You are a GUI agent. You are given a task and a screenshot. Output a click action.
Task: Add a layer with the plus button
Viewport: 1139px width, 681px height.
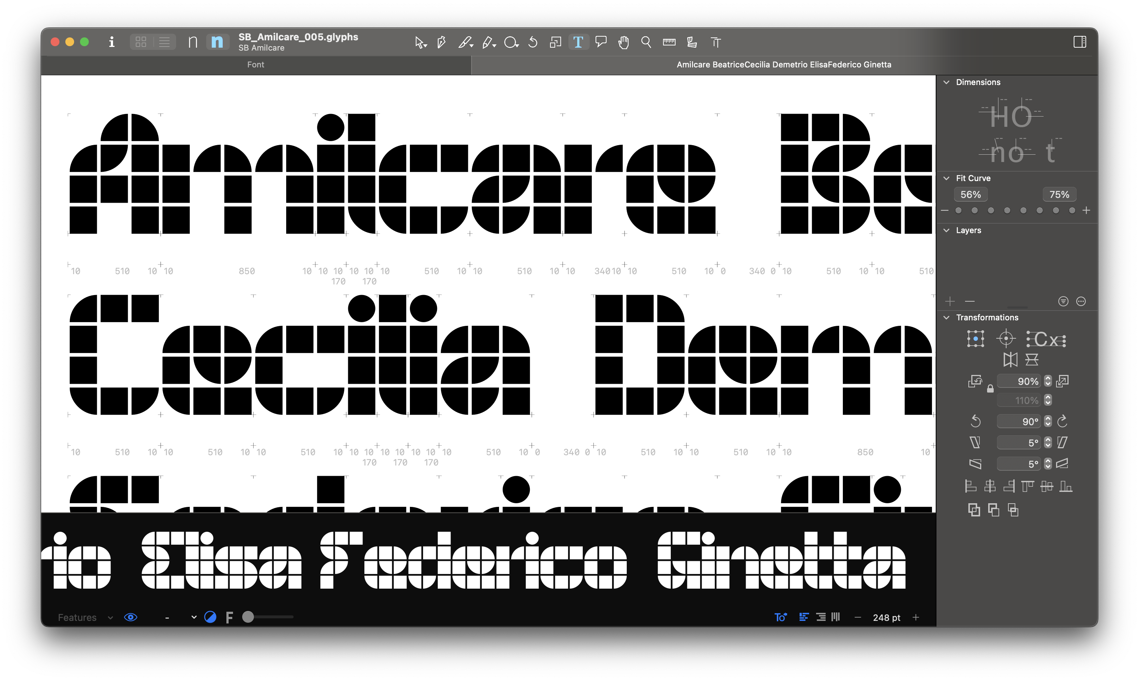[950, 301]
